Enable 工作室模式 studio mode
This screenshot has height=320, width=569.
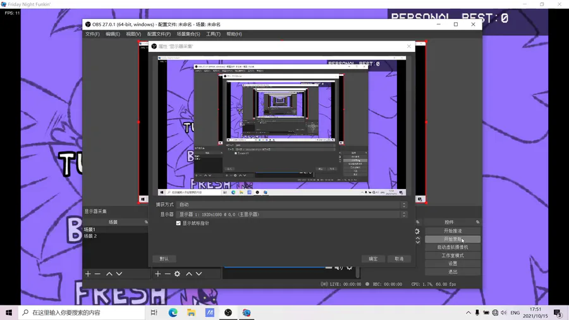[x=453, y=255]
